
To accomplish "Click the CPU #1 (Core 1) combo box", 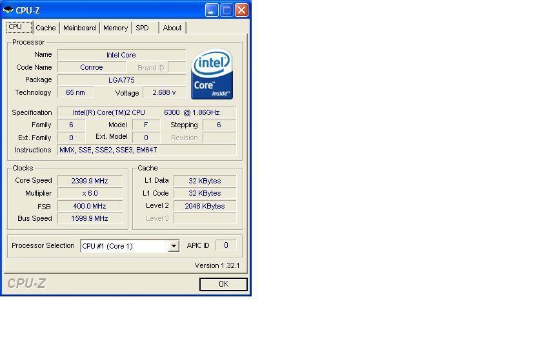I will click(130, 246).
